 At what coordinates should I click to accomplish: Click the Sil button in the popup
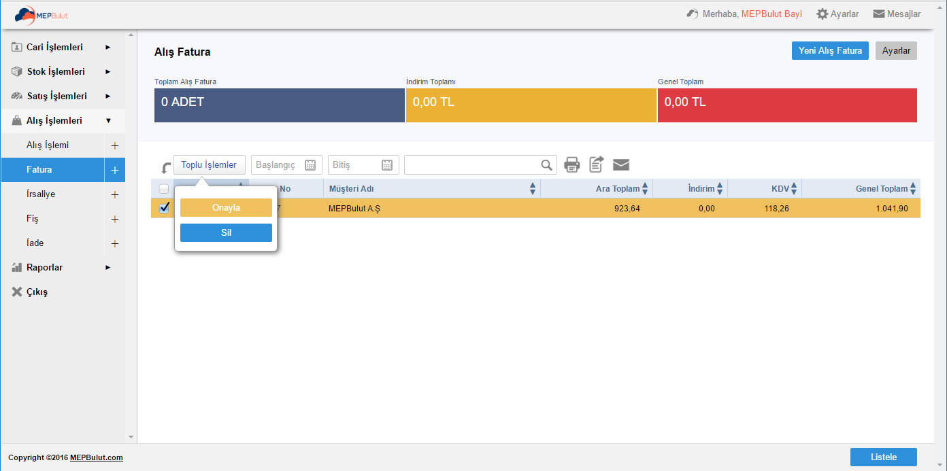click(226, 232)
